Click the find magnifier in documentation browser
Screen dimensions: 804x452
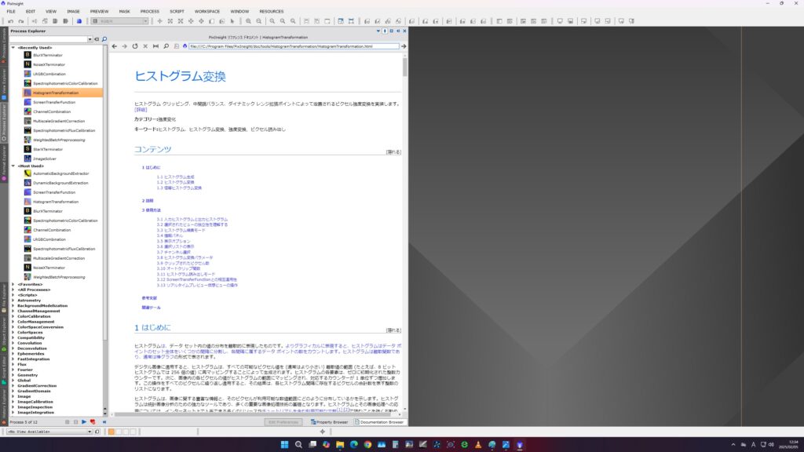166,46
